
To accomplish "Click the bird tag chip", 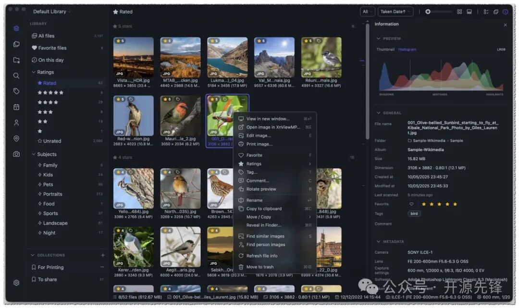I will (x=414, y=214).
